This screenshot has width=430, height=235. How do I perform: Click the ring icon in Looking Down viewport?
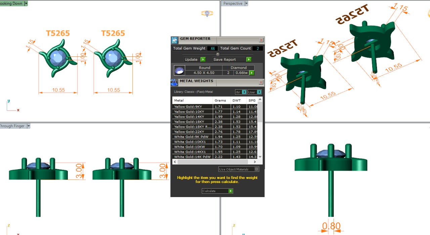pyautogui.click(x=207, y=13)
